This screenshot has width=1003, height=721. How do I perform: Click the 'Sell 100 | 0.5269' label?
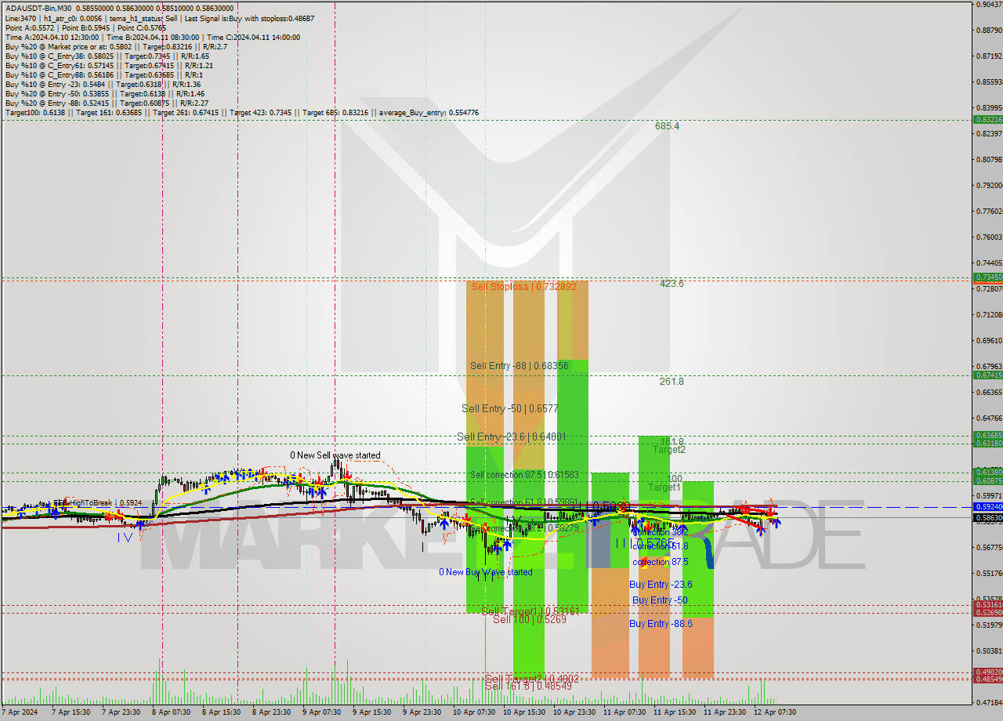(530, 619)
